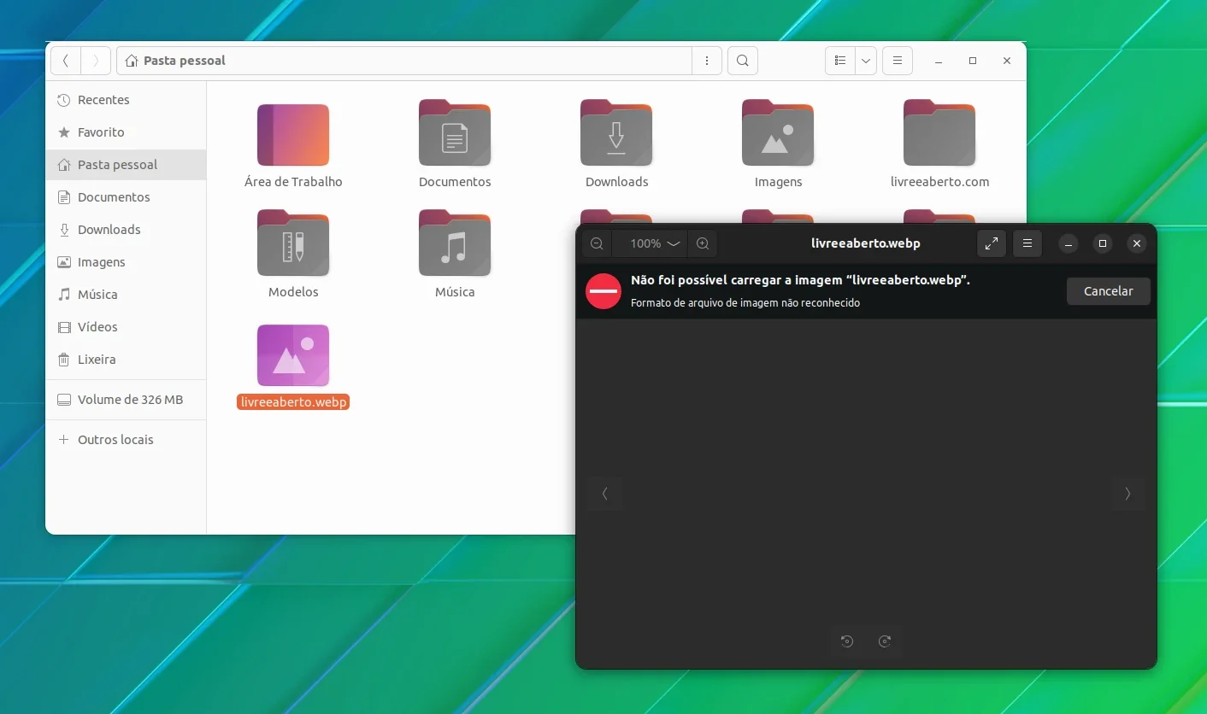Rotate image clockwise in the viewer
This screenshot has width=1207, height=714.
point(885,641)
